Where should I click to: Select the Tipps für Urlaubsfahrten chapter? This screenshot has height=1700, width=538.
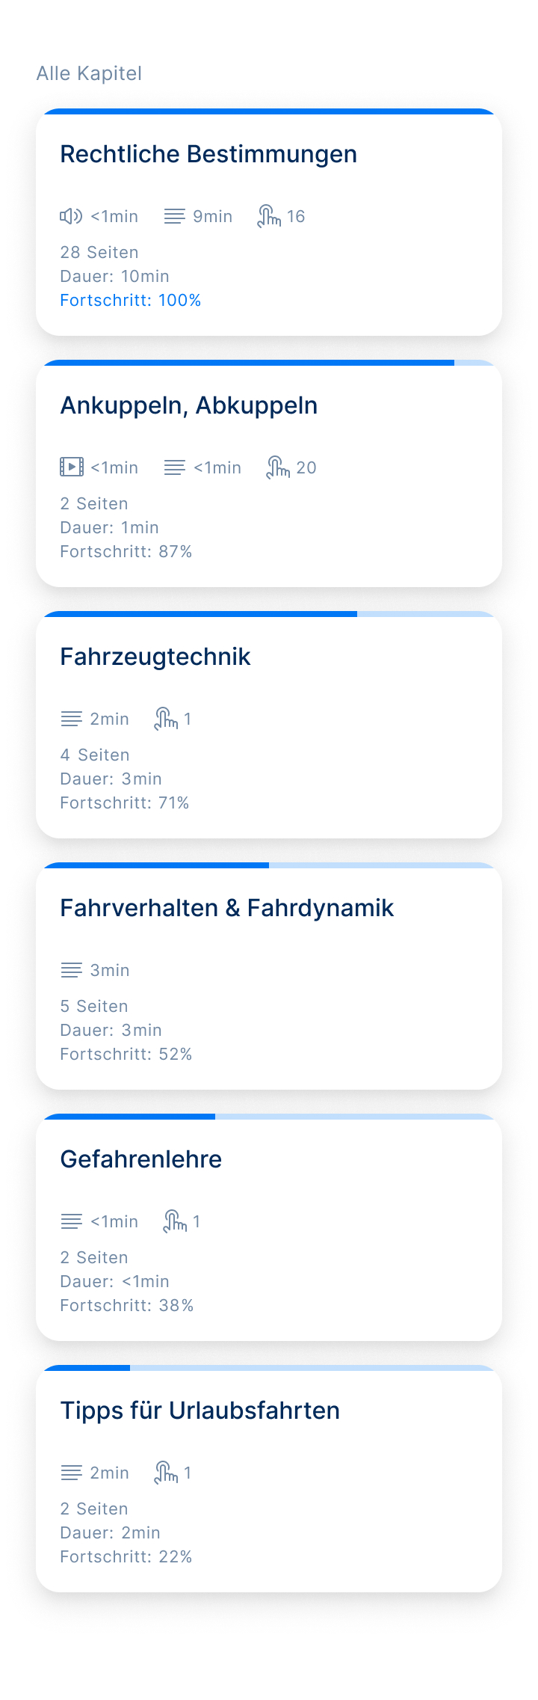pyautogui.click(x=200, y=1411)
